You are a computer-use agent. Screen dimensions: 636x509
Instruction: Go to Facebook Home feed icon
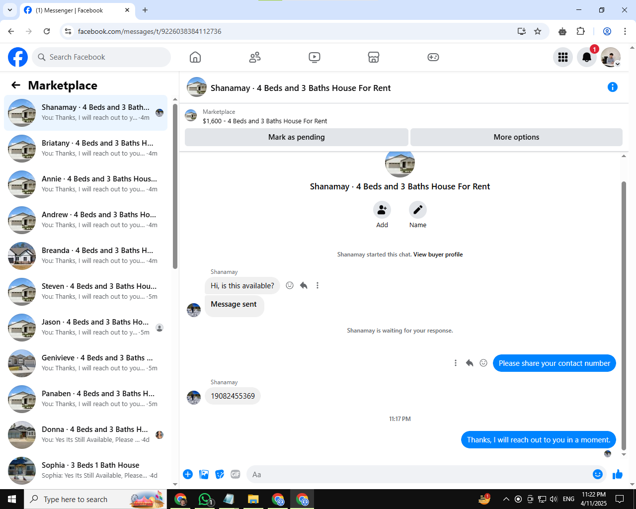[195, 57]
